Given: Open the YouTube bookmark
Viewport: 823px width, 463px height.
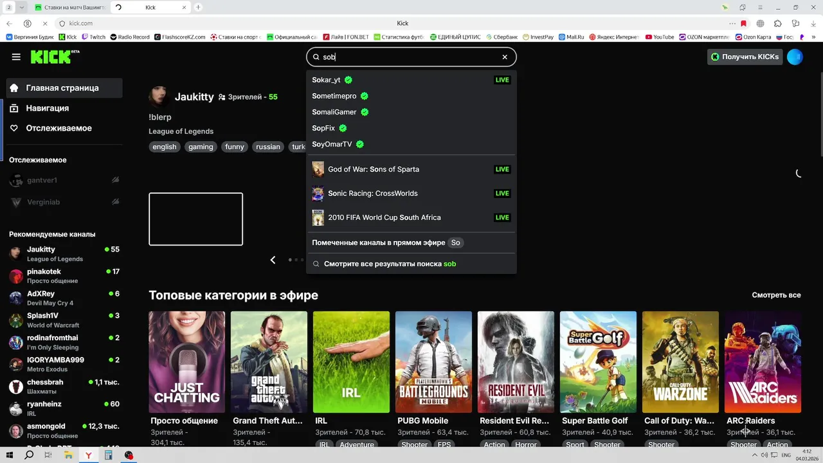Looking at the screenshot, I should click(660, 37).
